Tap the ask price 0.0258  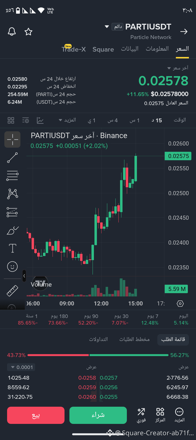point(87,378)
